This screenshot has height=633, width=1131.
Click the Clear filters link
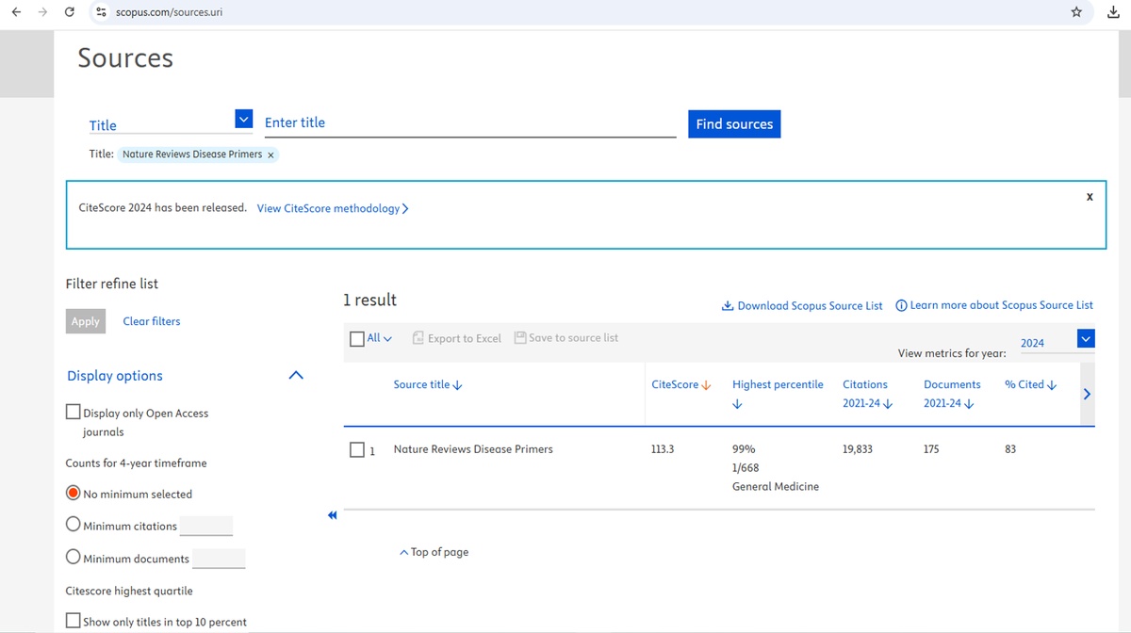pos(152,321)
